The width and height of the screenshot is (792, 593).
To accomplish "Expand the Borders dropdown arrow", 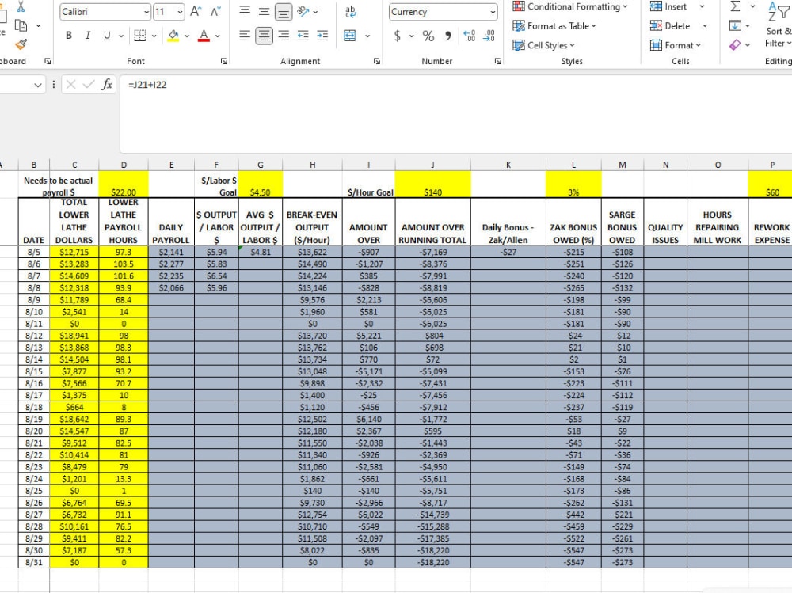I will [x=154, y=36].
